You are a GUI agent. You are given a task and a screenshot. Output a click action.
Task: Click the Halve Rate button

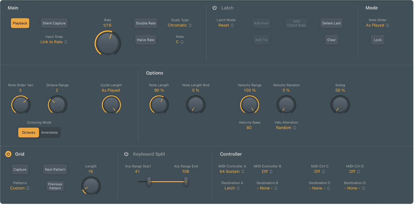coord(146,40)
